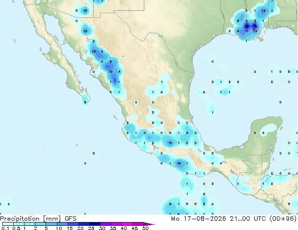Click the date "17-08-2026"
298x230 pixels.
coord(204,219)
